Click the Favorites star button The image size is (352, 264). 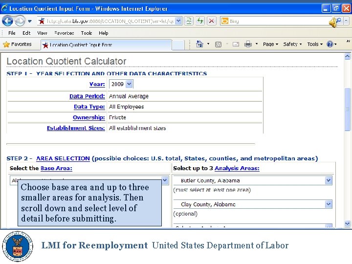pyautogui.click(x=17, y=44)
